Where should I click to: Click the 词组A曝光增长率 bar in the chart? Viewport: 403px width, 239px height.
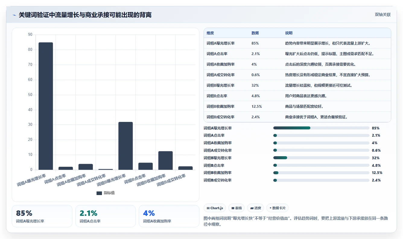pos(46,106)
